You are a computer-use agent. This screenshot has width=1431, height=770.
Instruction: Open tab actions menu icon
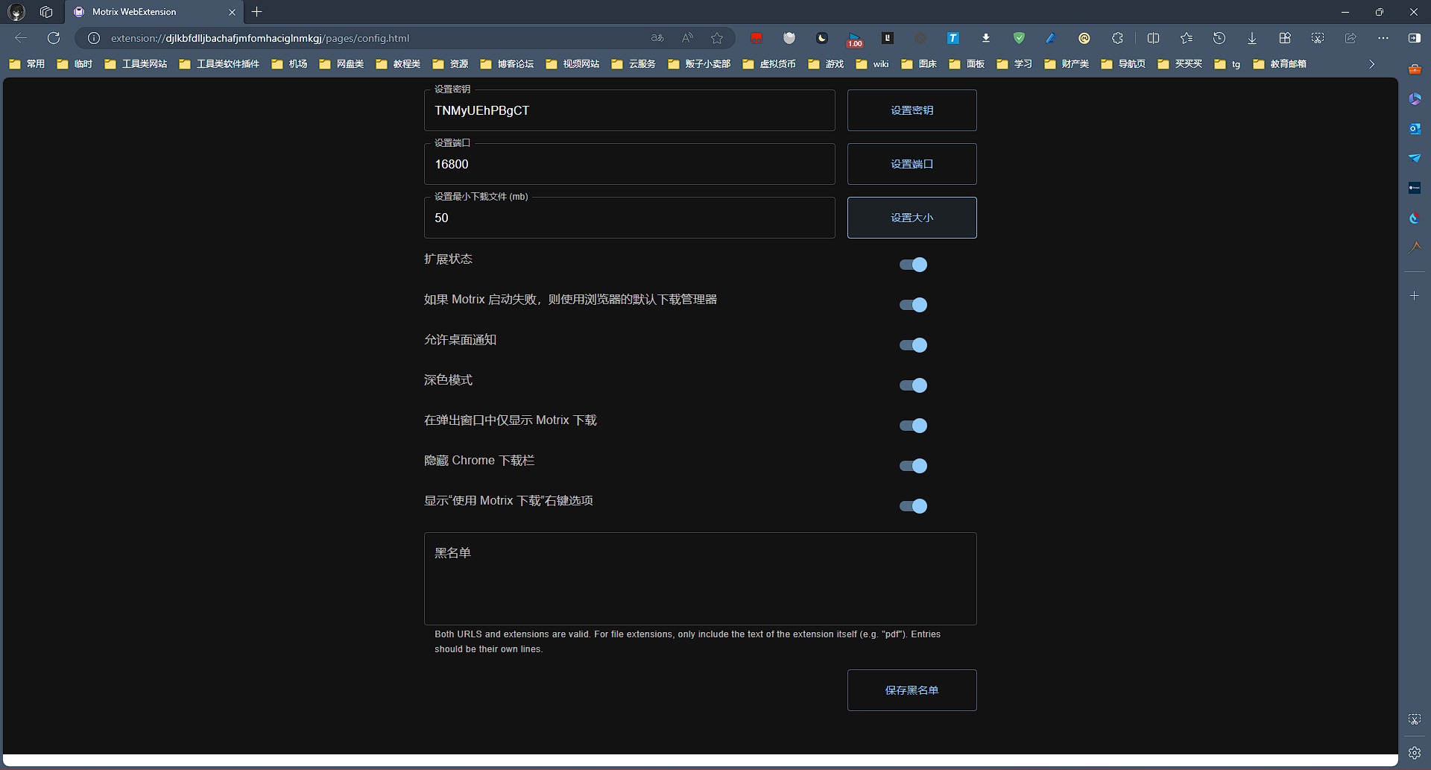coord(46,12)
